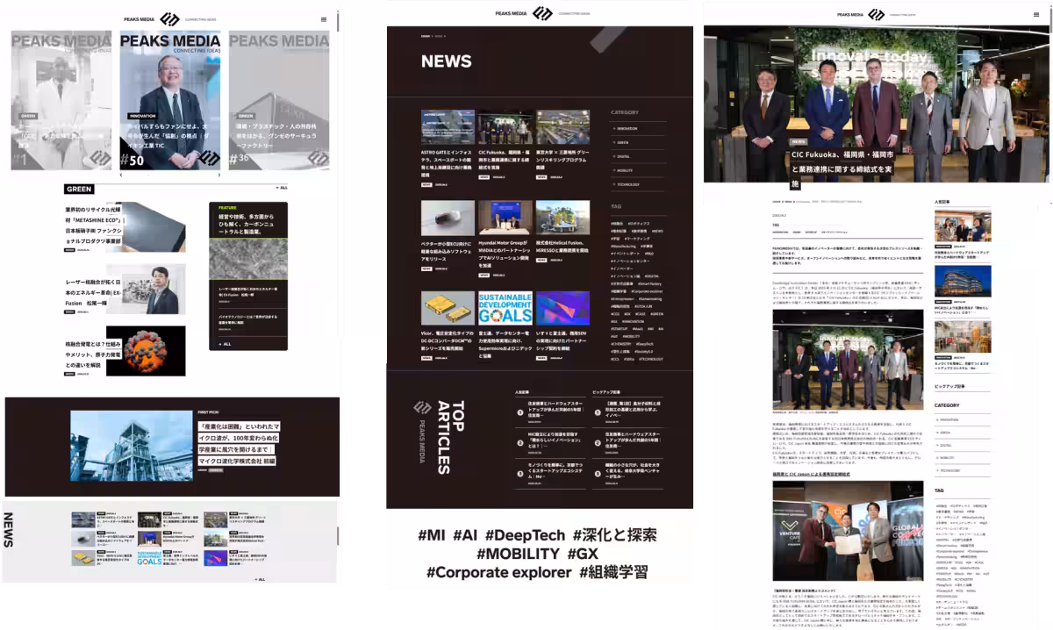Open the ASTRO GATE article thumbnail on the NEWS page
Viewport: 1053px width, 630px height.
pos(448,127)
